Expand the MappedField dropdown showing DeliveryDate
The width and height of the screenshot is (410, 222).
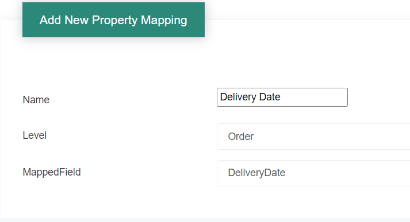coord(313,173)
